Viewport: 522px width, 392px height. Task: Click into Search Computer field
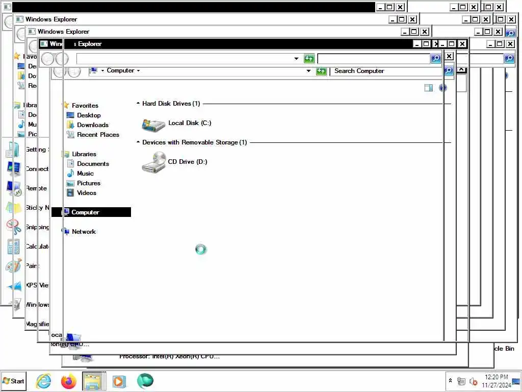pos(386,71)
